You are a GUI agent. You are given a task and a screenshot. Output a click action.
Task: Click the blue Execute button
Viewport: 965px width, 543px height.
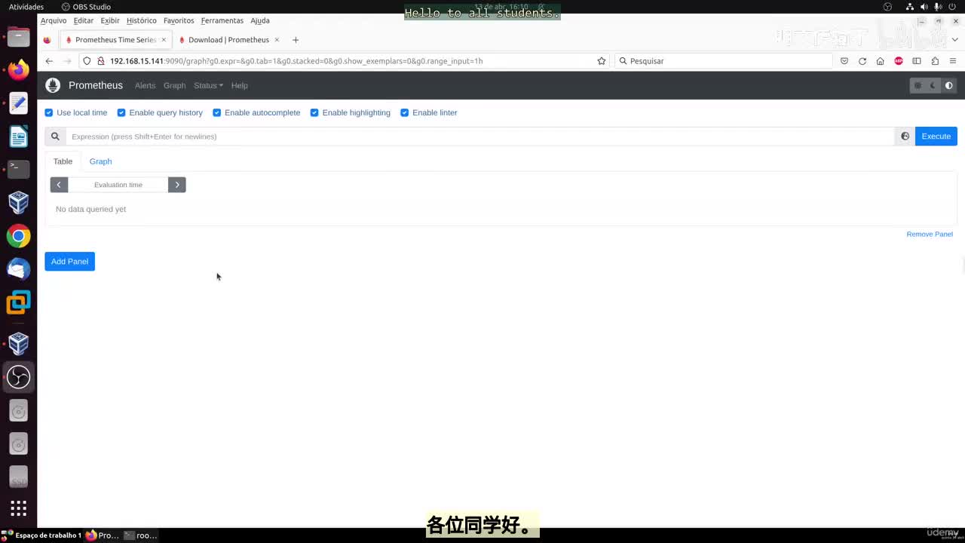(x=936, y=137)
